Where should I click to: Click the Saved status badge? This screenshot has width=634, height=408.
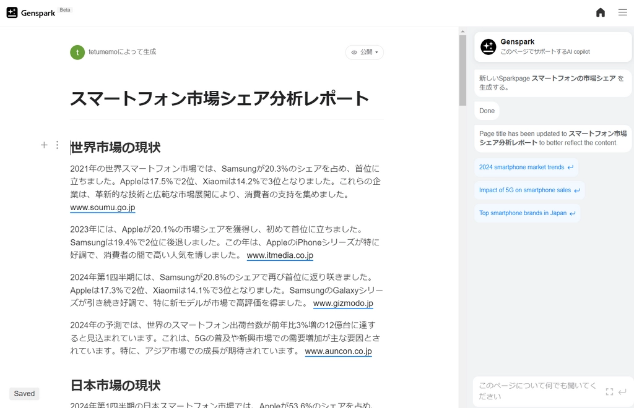coord(24,393)
